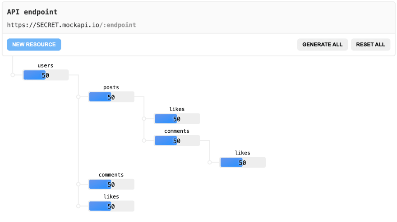Select the comments label beneath posts
The height and width of the screenshot is (222, 397).
[x=177, y=131]
